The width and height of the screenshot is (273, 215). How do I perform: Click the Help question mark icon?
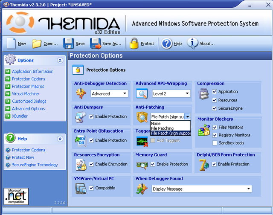(167, 44)
